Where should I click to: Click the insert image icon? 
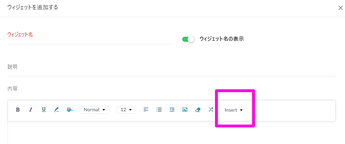click(x=185, y=110)
